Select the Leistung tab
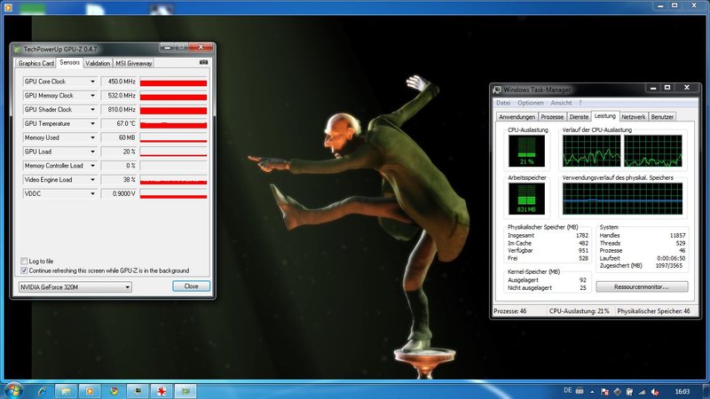This screenshot has height=399, width=710. click(x=605, y=116)
